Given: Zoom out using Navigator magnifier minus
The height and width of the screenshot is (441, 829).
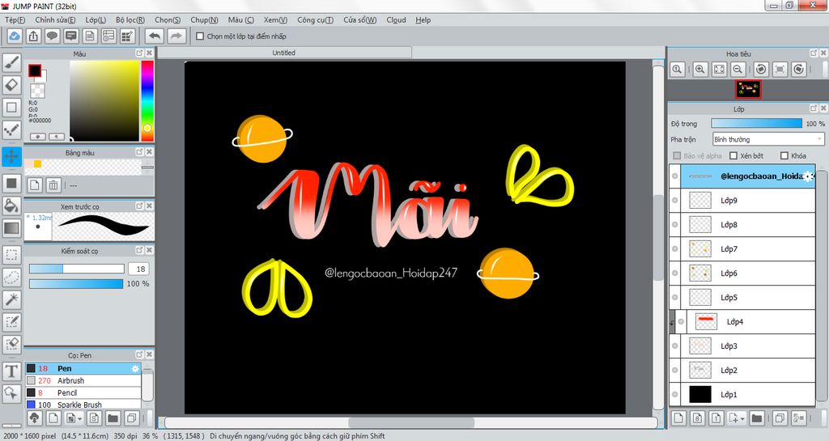Looking at the screenshot, I should click(x=738, y=70).
